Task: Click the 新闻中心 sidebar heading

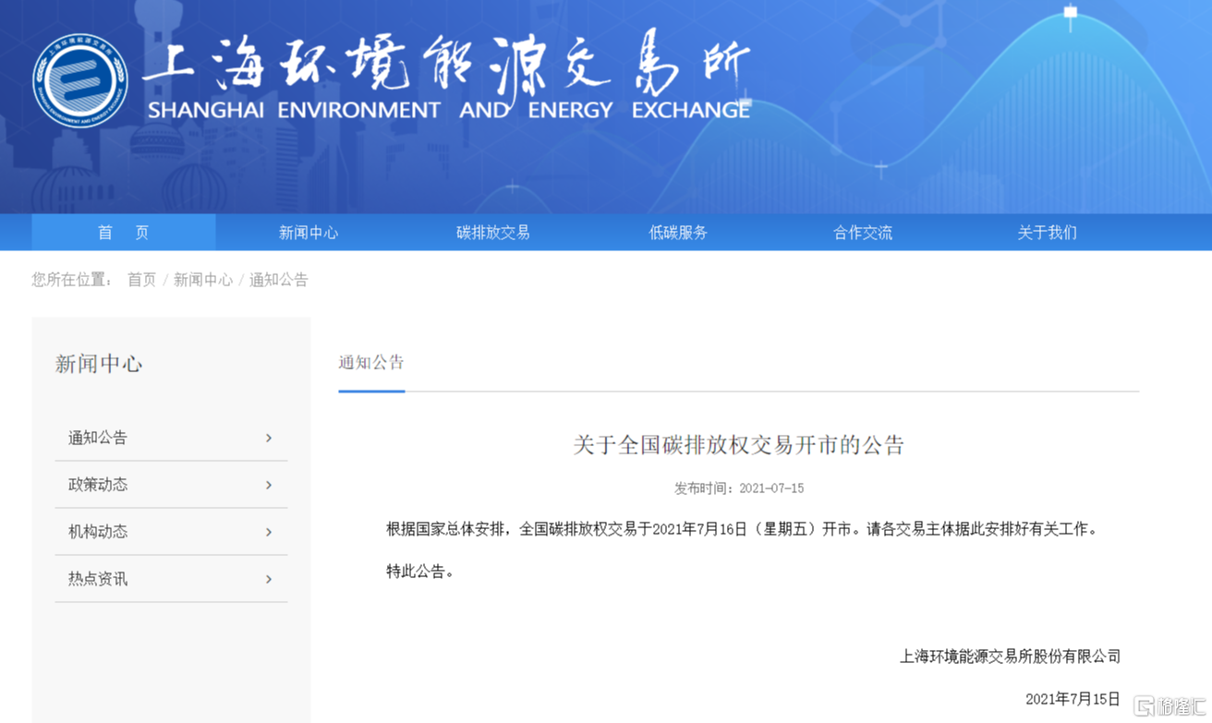Action: tap(99, 364)
